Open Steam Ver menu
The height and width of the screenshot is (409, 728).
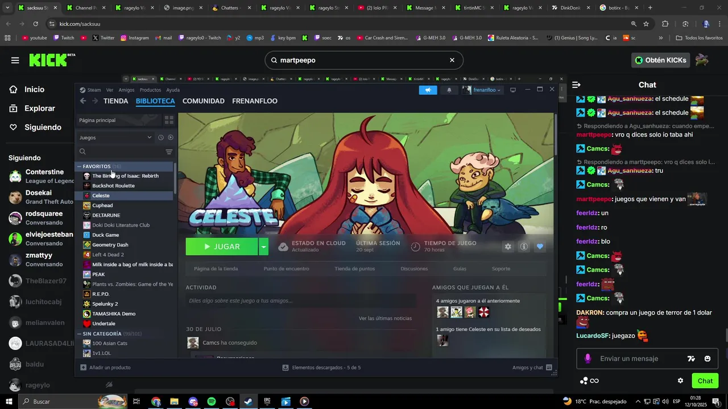point(110,90)
